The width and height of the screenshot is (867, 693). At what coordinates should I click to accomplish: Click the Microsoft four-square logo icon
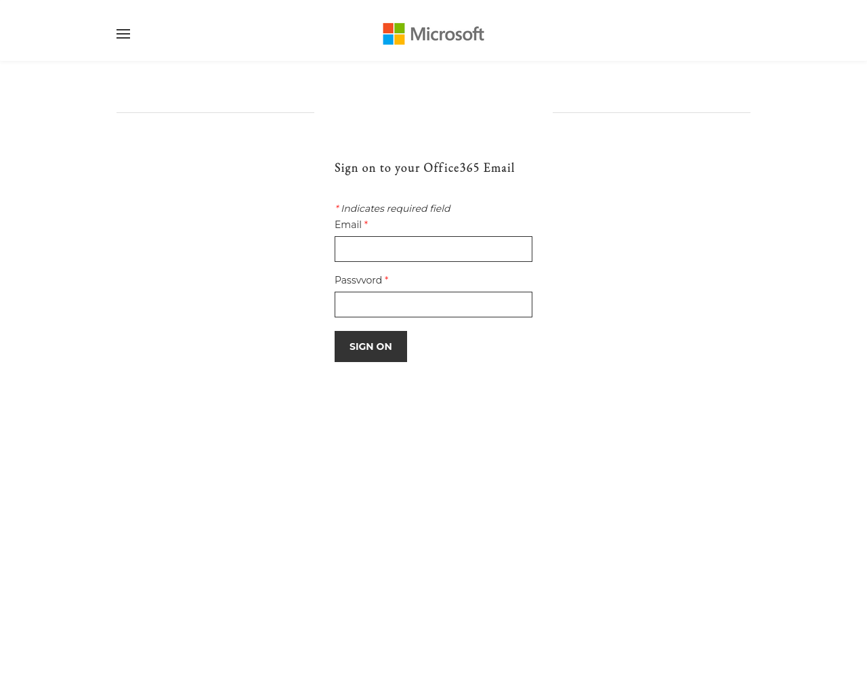coord(394,34)
